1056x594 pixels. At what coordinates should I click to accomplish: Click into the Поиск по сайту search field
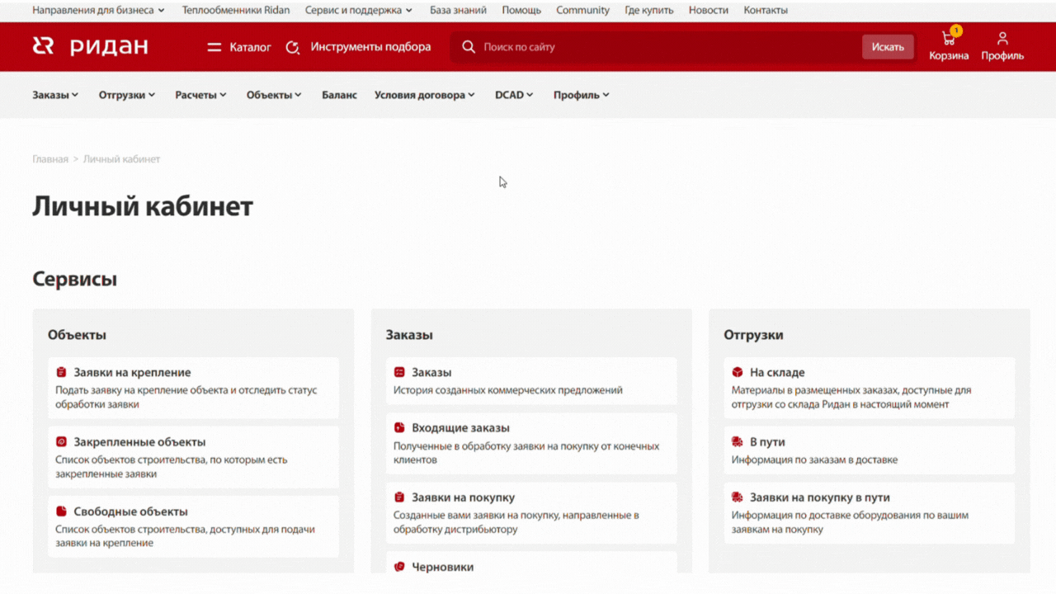pos(660,47)
